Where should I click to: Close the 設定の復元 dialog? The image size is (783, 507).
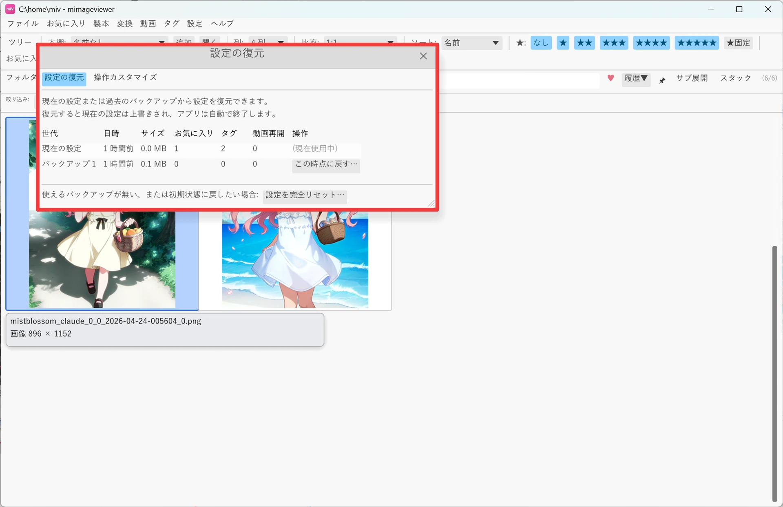click(423, 56)
